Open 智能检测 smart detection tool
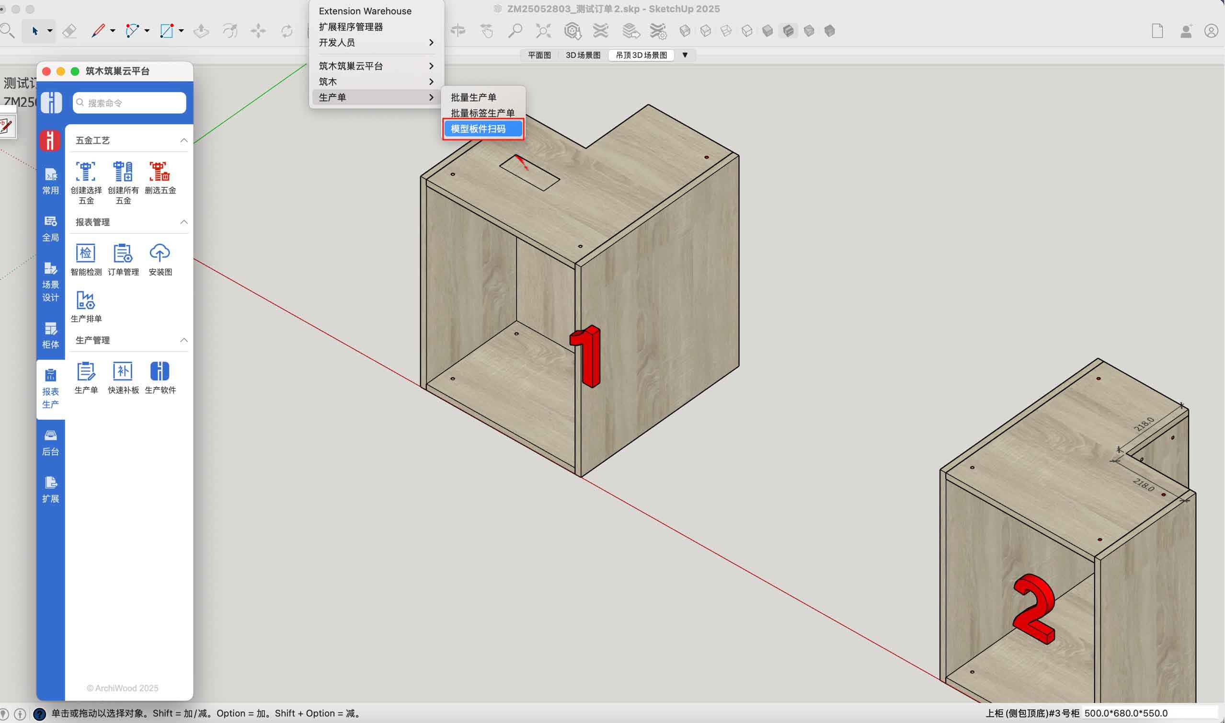 (x=86, y=254)
